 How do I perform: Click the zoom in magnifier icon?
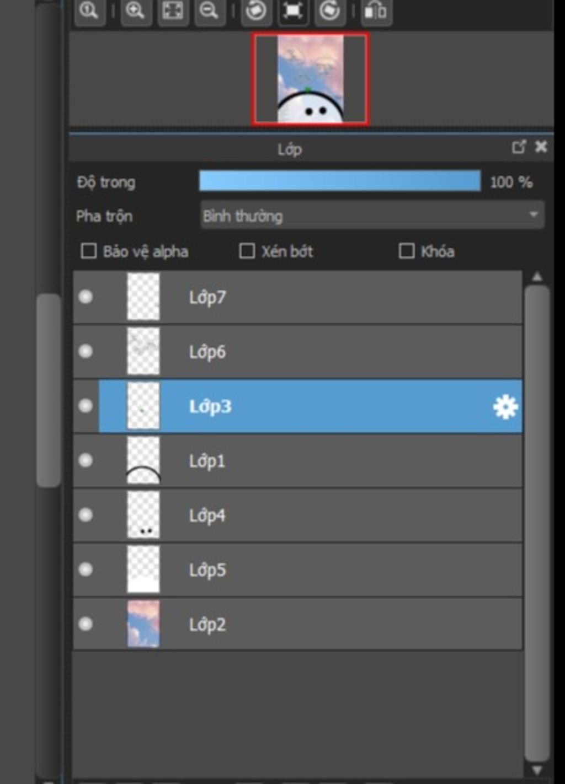135,11
